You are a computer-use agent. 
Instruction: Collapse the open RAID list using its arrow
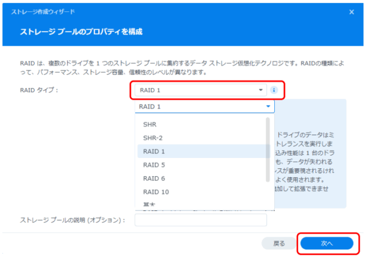coord(268,107)
